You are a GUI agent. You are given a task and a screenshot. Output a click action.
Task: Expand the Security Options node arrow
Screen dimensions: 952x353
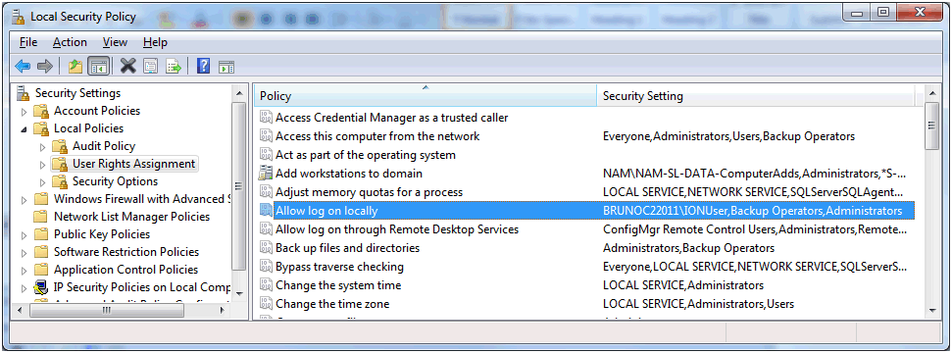[x=42, y=181]
